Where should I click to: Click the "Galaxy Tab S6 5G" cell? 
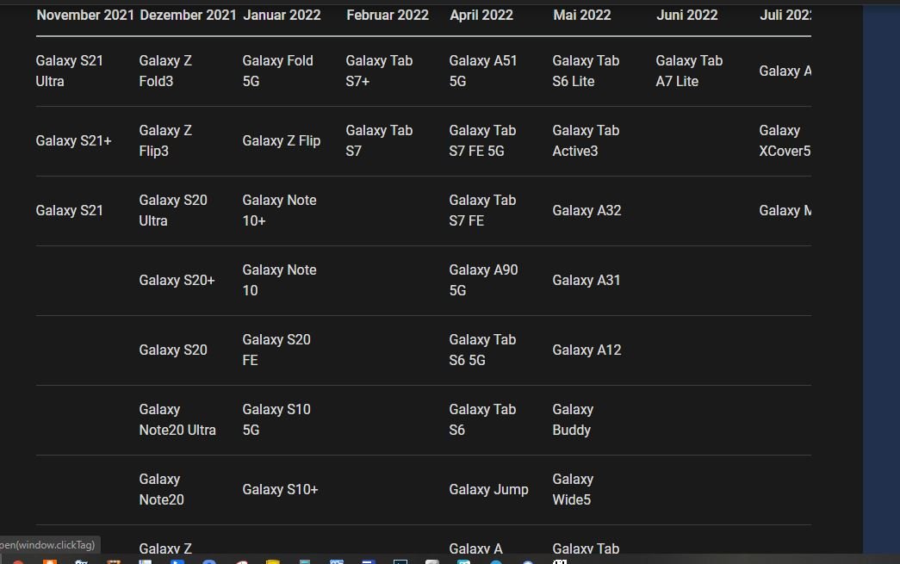pos(482,350)
